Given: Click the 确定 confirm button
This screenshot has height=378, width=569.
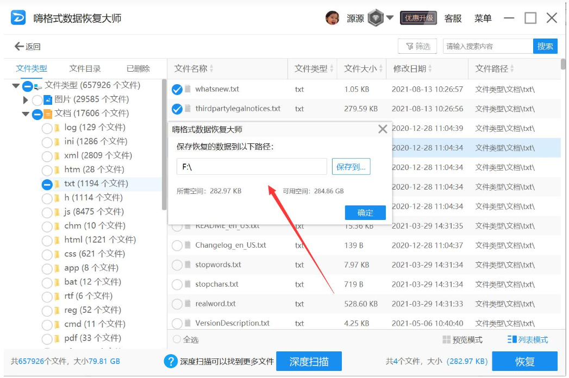Looking at the screenshot, I should 365,212.
